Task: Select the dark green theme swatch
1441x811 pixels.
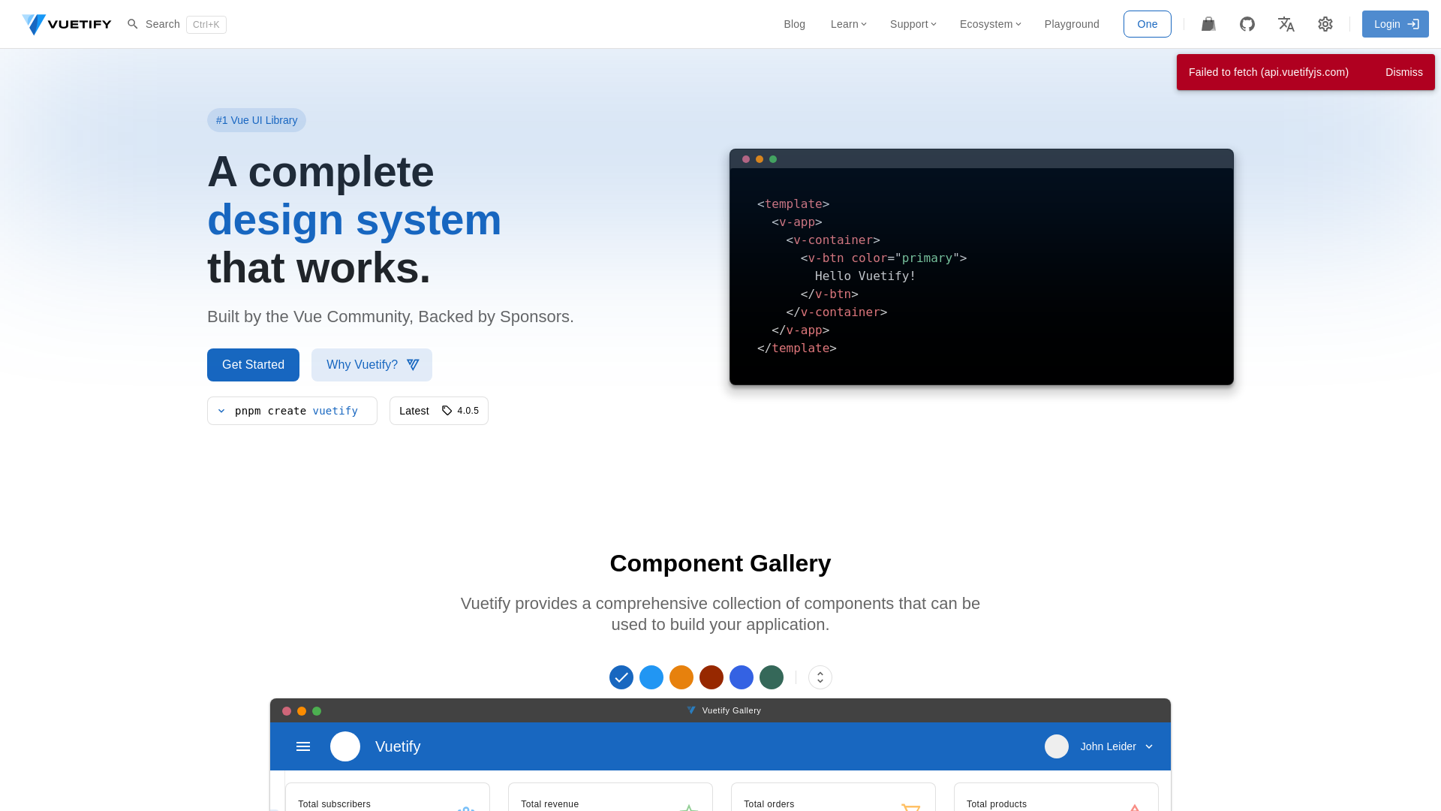Action: (x=772, y=677)
